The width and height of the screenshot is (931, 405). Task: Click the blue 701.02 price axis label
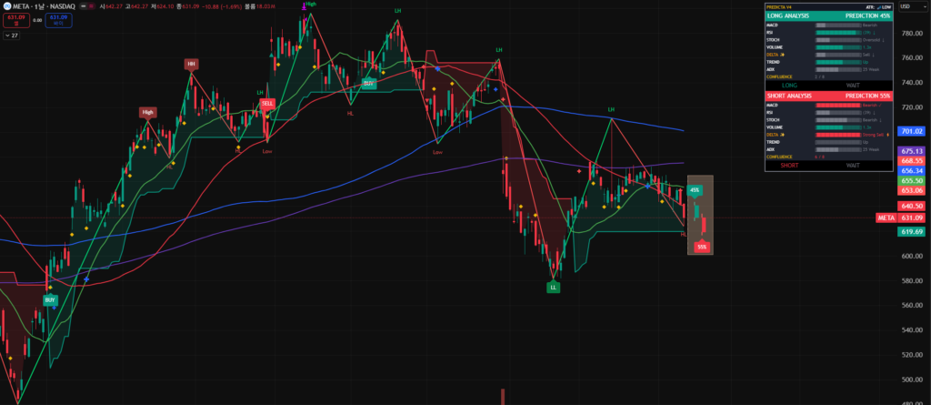pyautogui.click(x=911, y=131)
